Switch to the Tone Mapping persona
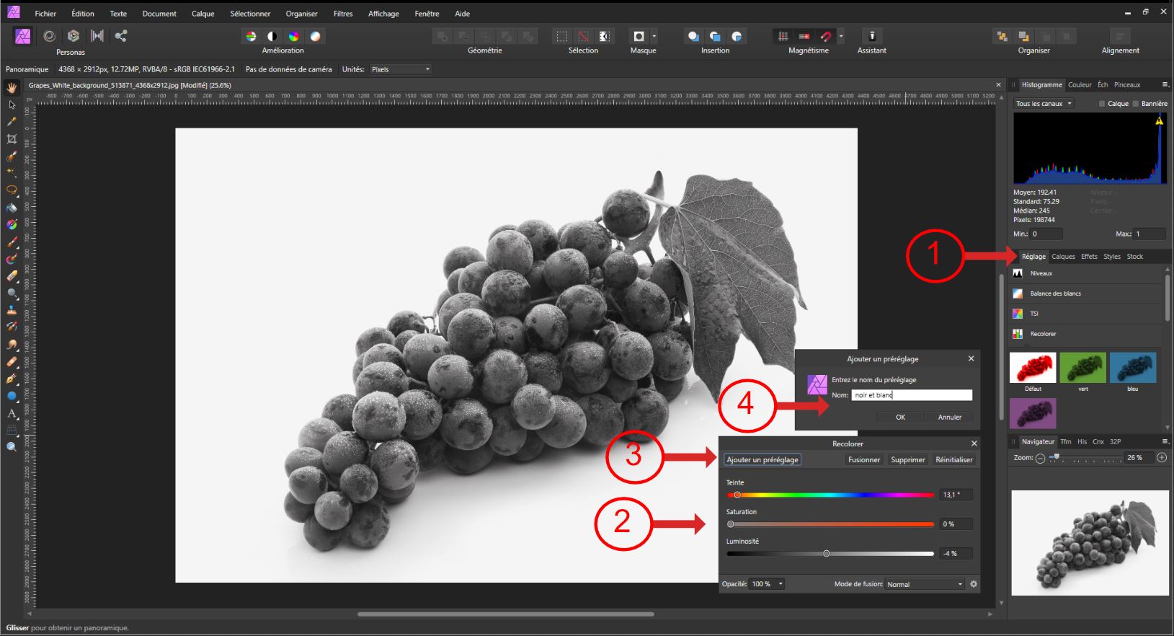The width and height of the screenshot is (1174, 636). click(97, 36)
